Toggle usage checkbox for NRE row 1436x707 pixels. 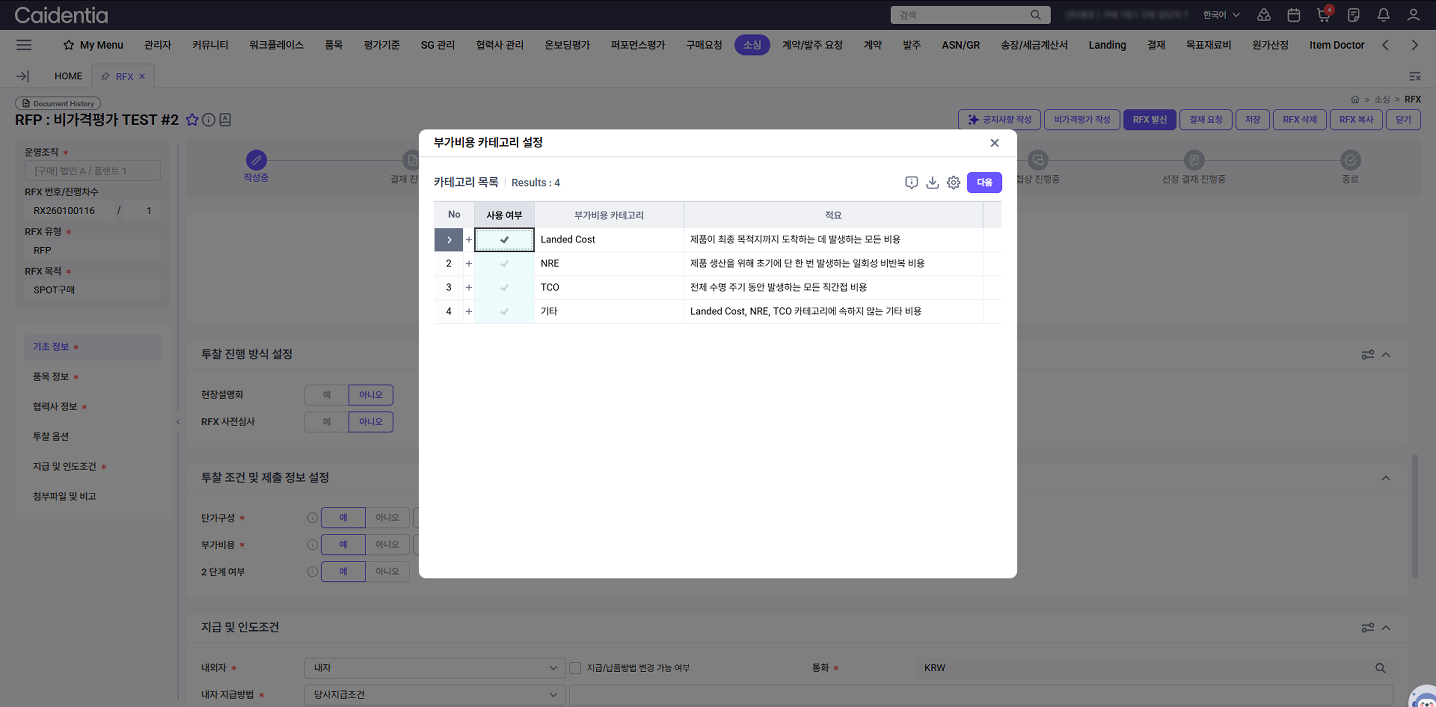point(504,264)
